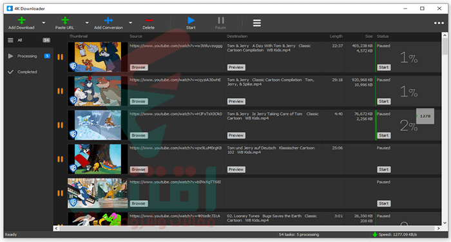
Task: Click Start button in fifth row without destination
Action: 384,203
